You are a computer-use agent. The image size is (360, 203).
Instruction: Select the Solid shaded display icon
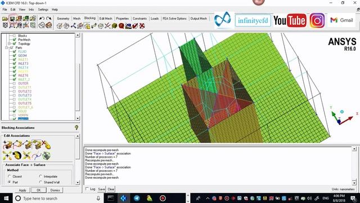(x=49, y=25)
